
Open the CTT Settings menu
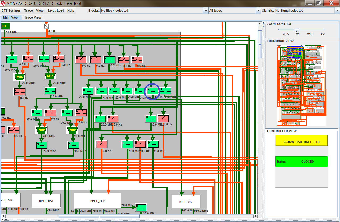(11, 11)
